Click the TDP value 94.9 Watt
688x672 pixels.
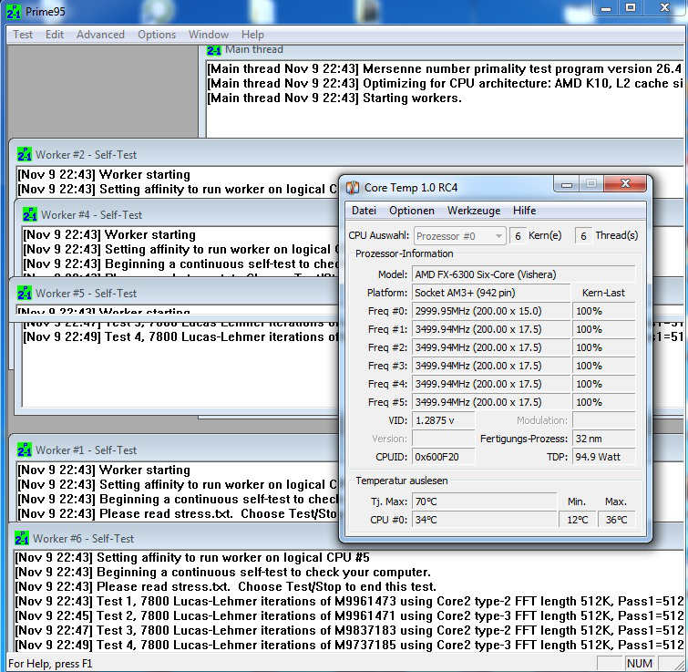coord(604,457)
